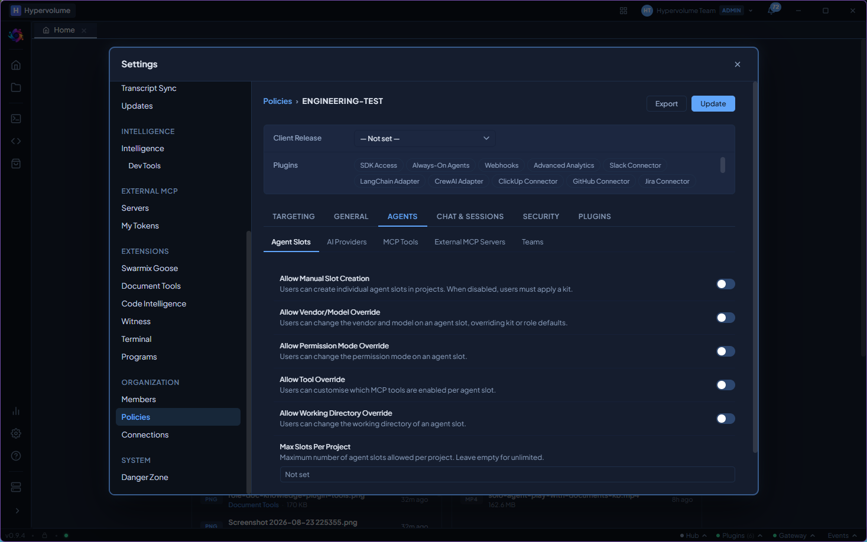Click the Export button

click(667, 104)
